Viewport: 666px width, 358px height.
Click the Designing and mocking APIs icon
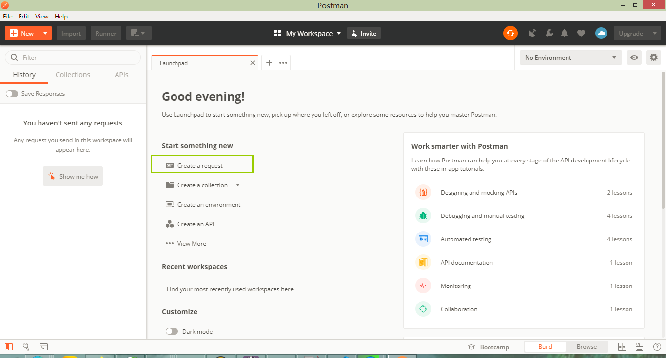[423, 192]
